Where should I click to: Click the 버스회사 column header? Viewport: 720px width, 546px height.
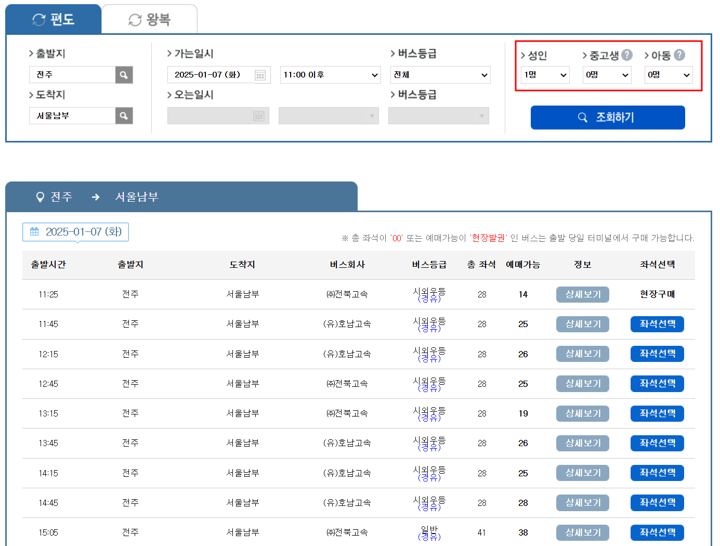tap(347, 265)
